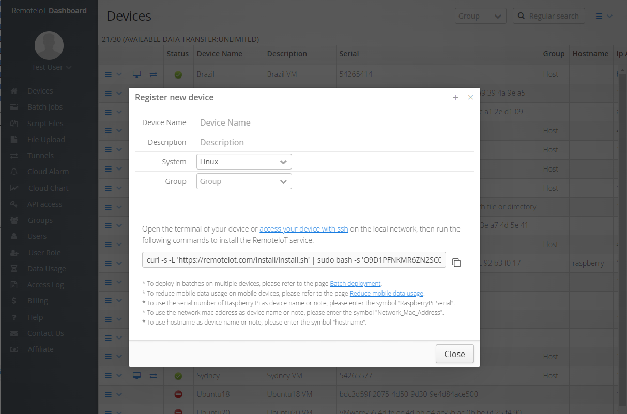627x414 pixels.
Task: Click the curl install command field
Action: pos(294,260)
